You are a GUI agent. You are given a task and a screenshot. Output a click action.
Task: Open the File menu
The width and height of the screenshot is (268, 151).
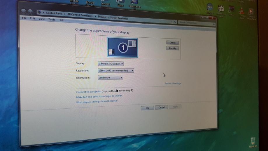point(24,18)
